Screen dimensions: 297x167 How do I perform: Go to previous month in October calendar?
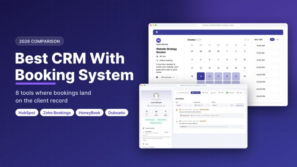[x=245, y=40]
